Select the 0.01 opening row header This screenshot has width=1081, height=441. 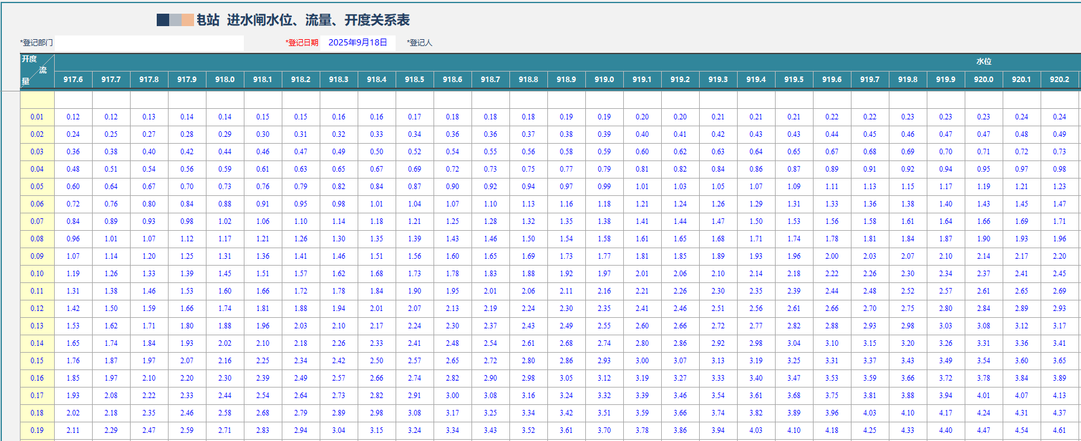point(37,117)
